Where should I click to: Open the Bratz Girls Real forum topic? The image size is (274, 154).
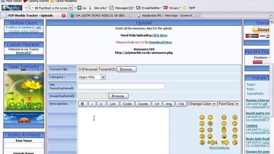click(258, 139)
